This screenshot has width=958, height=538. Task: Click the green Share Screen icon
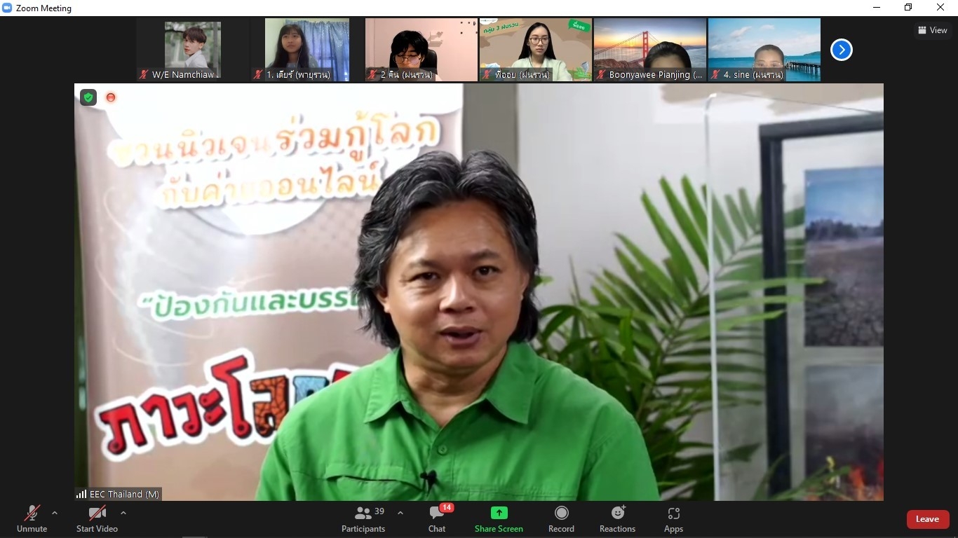click(x=499, y=513)
